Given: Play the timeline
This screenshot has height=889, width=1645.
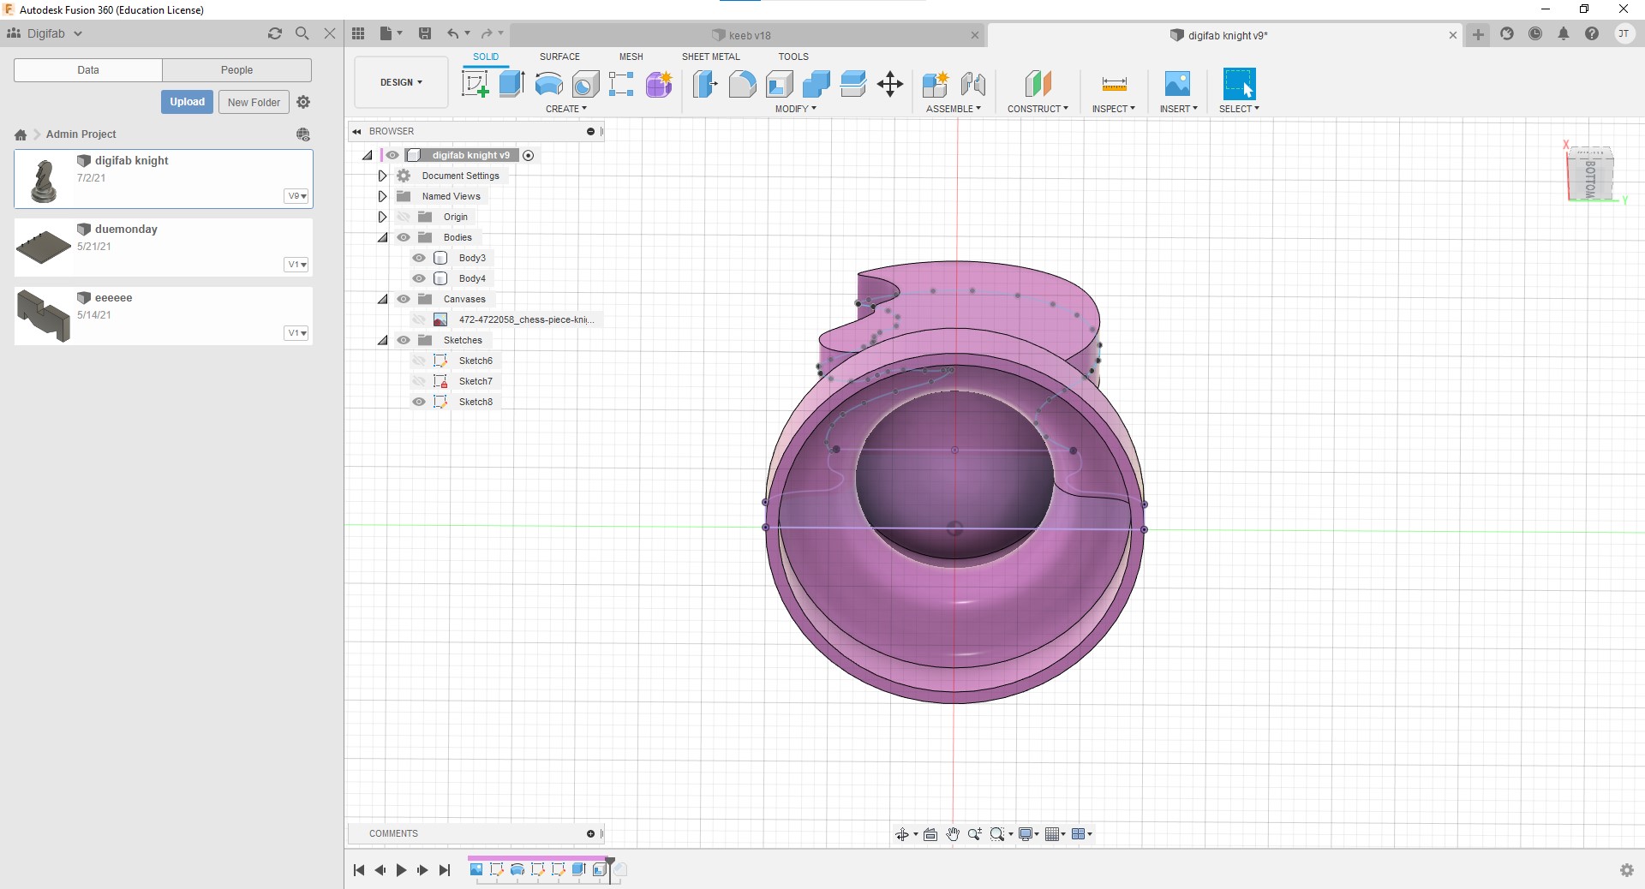Looking at the screenshot, I should click(x=401, y=870).
